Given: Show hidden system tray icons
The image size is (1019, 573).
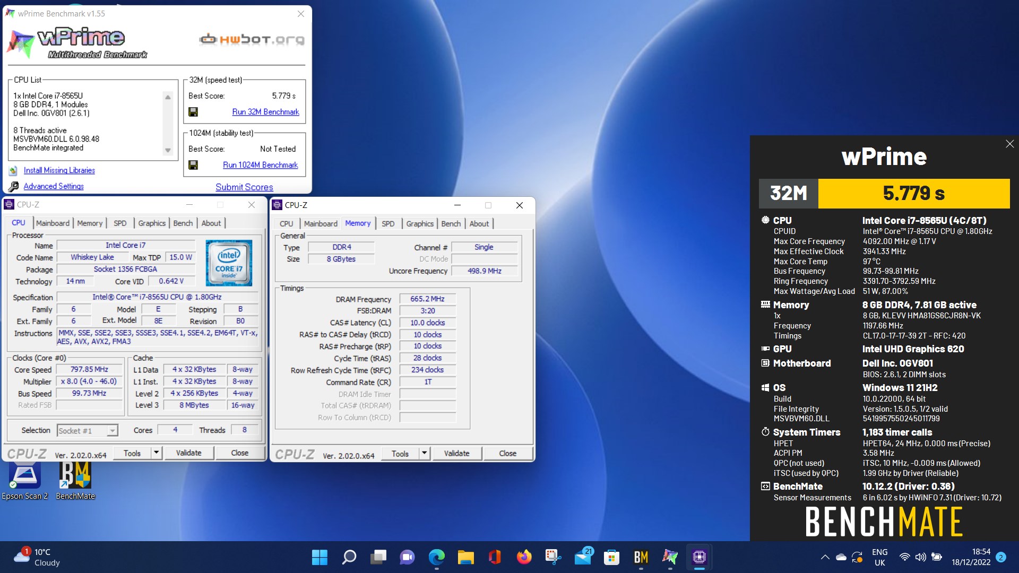Looking at the screenshot, I should pyautogui.click(x=825, y=557).
